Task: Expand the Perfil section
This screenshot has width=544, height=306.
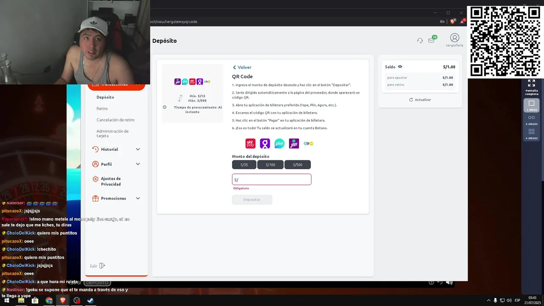Action: [116, 164]
